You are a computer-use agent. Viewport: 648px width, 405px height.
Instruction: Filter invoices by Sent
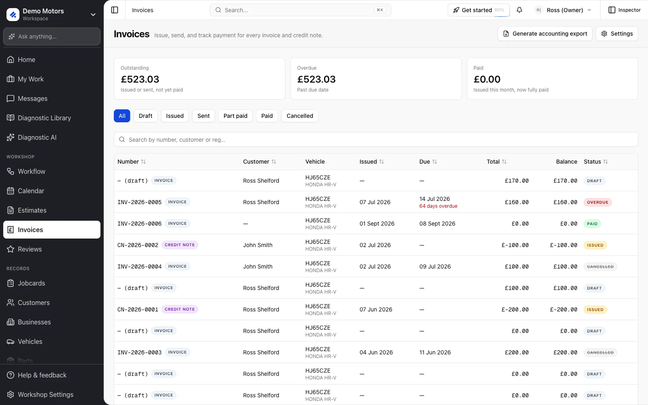[x=203, y=116]
